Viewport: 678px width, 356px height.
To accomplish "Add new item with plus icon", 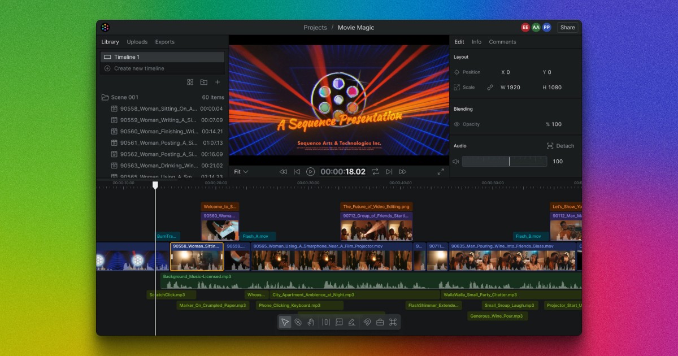I will tap(218, 83).
